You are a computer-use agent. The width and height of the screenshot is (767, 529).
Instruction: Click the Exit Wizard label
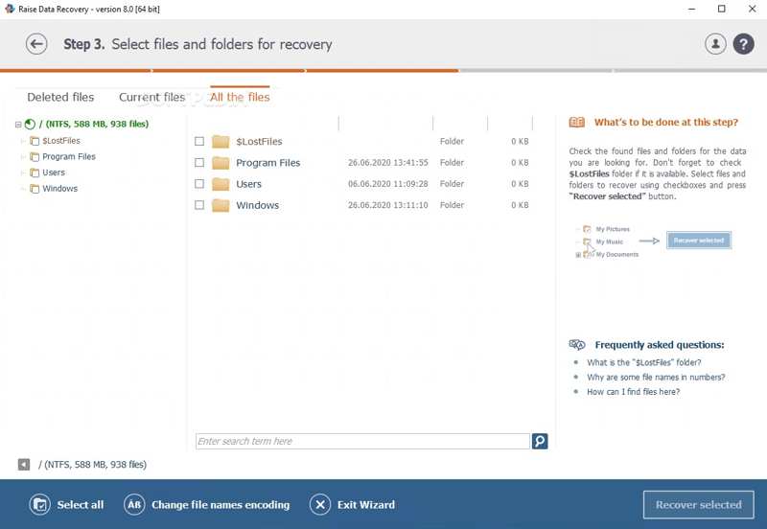point(366,504)
